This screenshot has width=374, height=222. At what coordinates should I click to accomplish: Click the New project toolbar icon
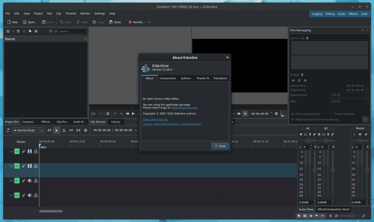point(9,22)
